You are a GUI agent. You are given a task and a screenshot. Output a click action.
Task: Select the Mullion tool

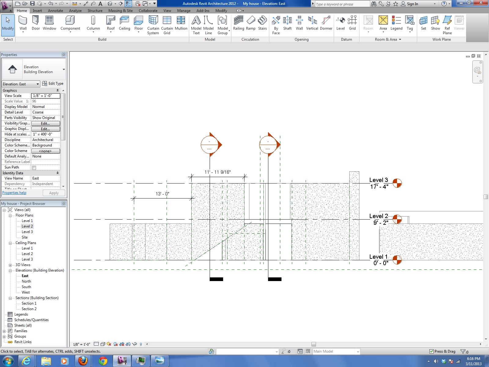181,24
